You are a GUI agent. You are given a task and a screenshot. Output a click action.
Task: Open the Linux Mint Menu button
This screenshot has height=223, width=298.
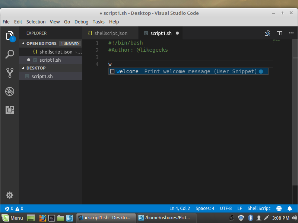click(12, 218)
